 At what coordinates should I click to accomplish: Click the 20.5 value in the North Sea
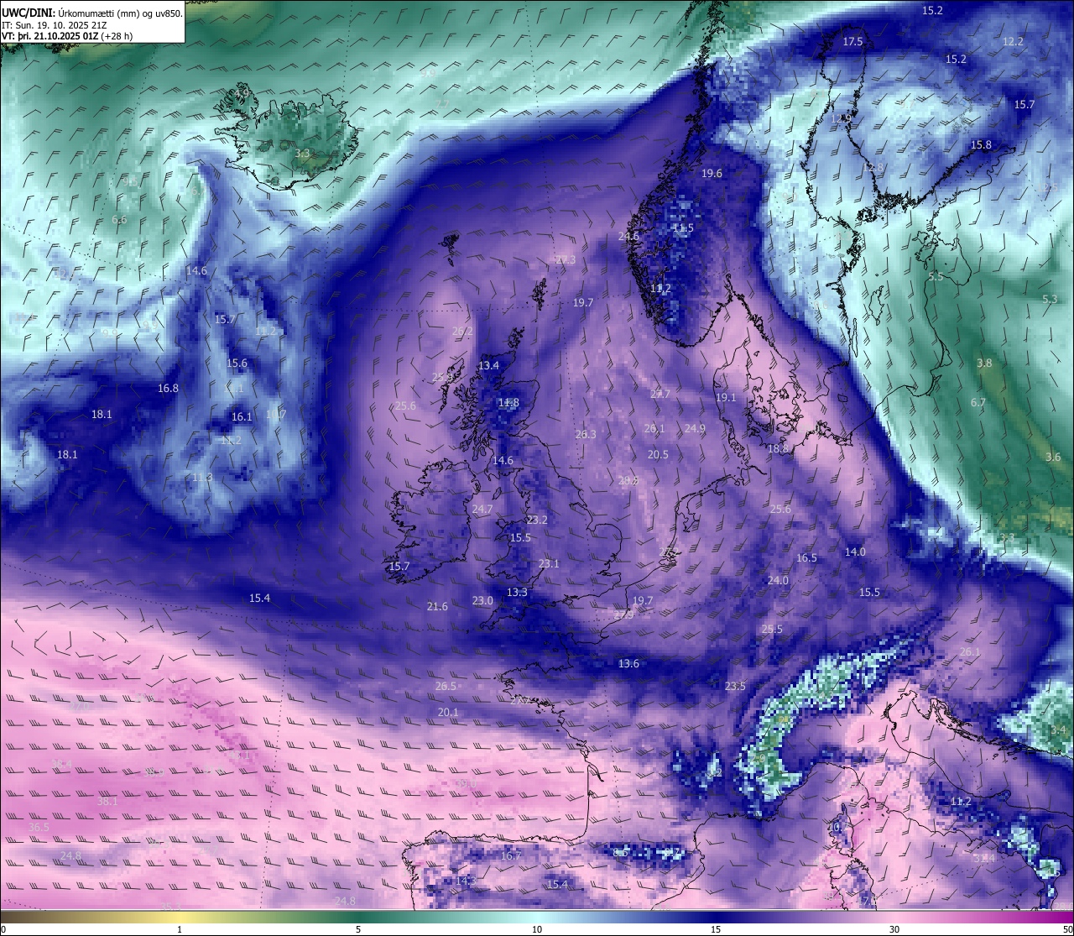coord(658,455)
